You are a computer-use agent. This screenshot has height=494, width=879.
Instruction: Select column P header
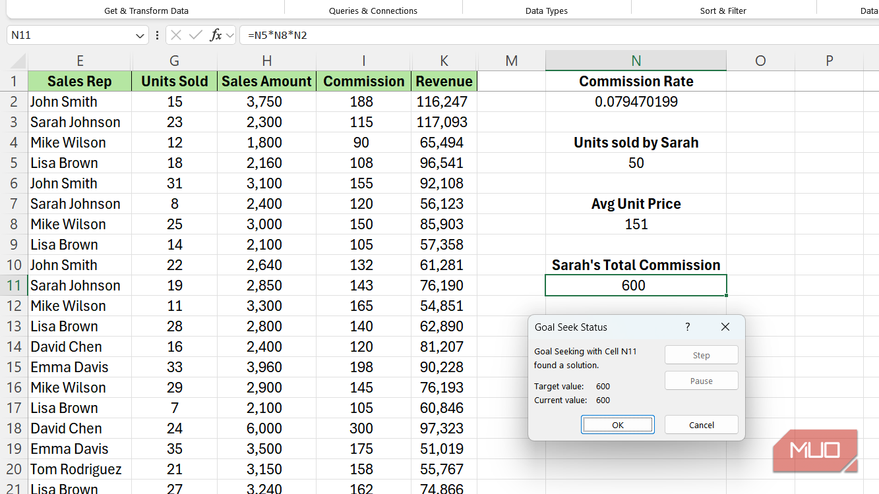pyautogui.click(x=829, y=61)
